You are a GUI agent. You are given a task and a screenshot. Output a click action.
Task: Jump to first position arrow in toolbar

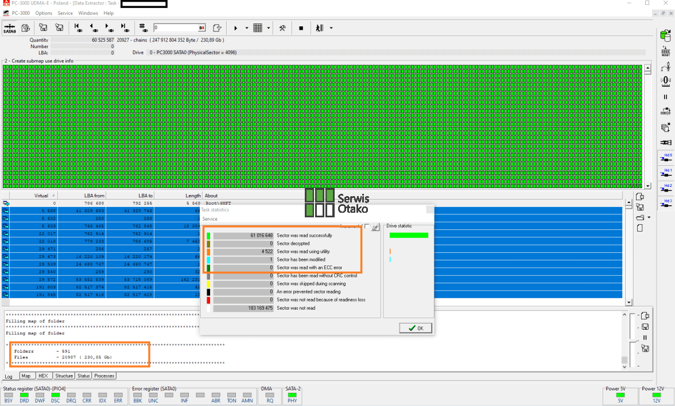(x=77, y=28)
